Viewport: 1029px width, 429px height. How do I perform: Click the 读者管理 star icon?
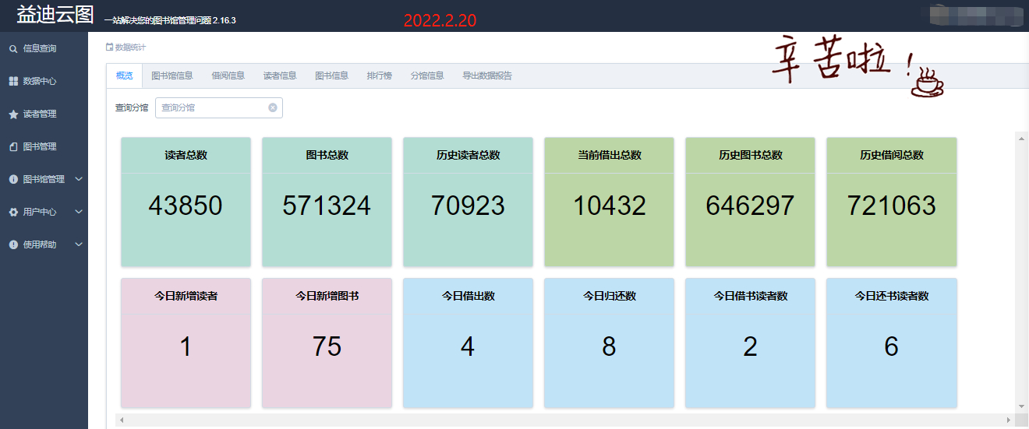coord(13,114)
